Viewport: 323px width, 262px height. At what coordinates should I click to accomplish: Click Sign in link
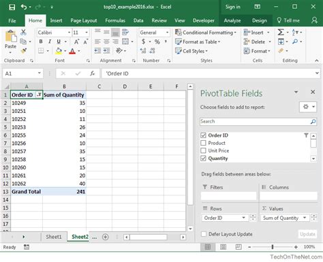pyautogui.click(x=233, y=7)
